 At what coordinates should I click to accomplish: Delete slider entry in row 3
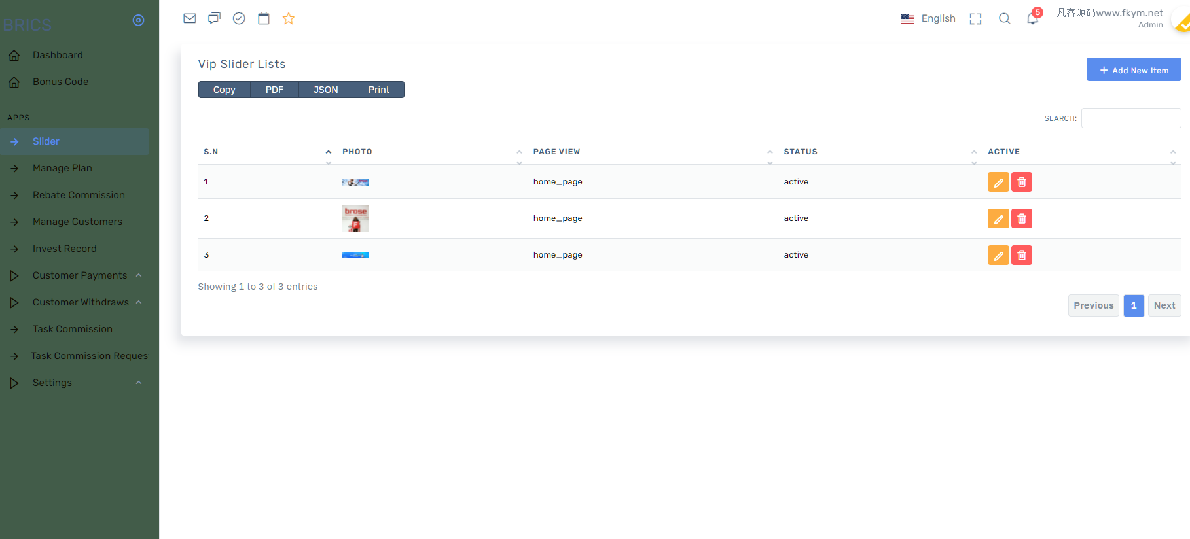[1021, 255]
